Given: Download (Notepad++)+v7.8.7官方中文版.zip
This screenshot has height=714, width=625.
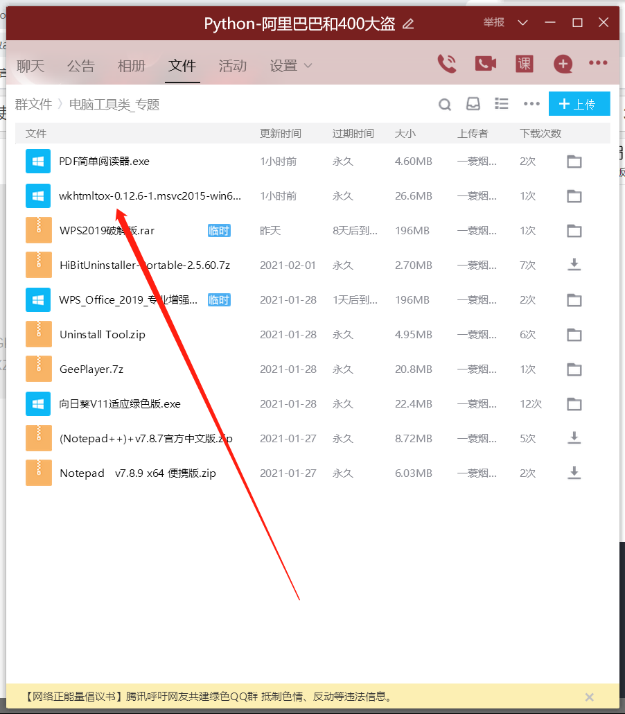Looking at the screenshot, I should (x=574, y=438).
